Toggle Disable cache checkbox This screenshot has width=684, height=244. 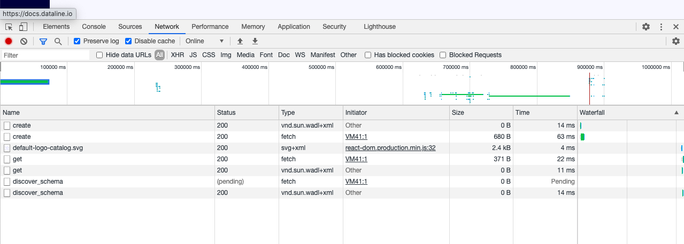tap(128, 41)
